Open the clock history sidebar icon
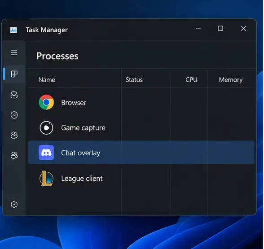 point(14,115)
